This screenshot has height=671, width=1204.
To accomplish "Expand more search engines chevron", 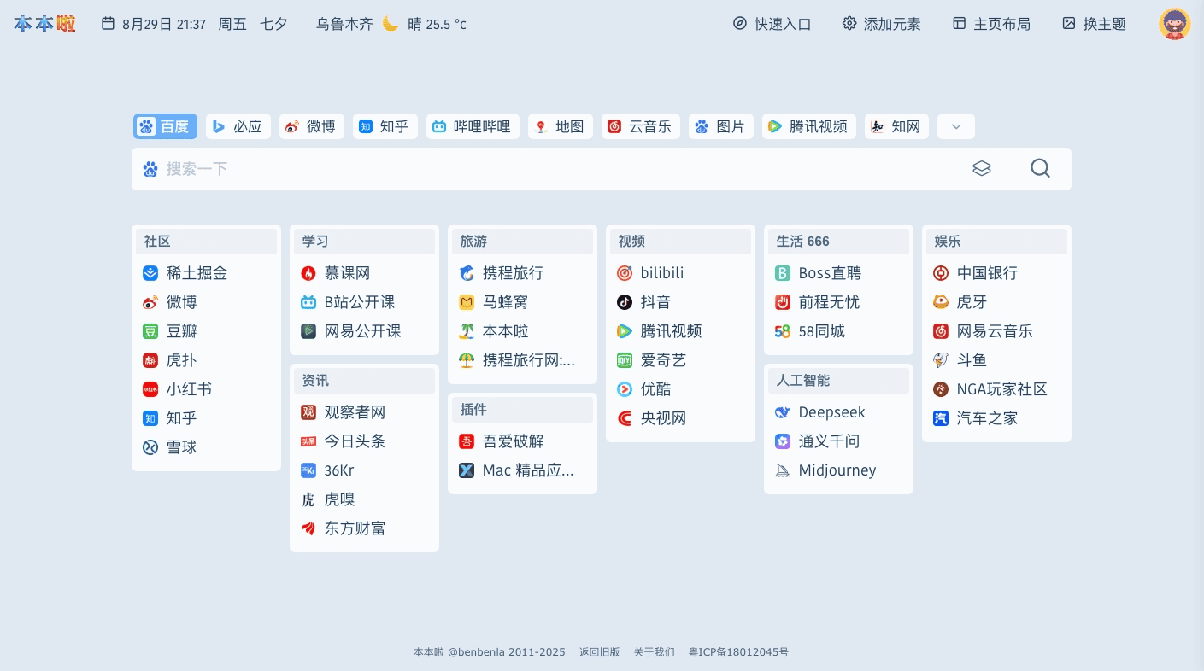I will (x=955, y=126).
